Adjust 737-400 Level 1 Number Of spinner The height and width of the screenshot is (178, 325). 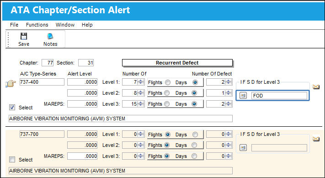[141, 82]
